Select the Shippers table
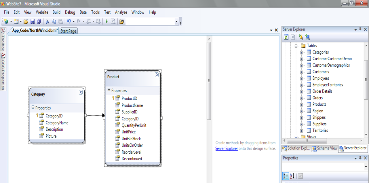Viewport: 369px width, 183px height. pos(319,118)
